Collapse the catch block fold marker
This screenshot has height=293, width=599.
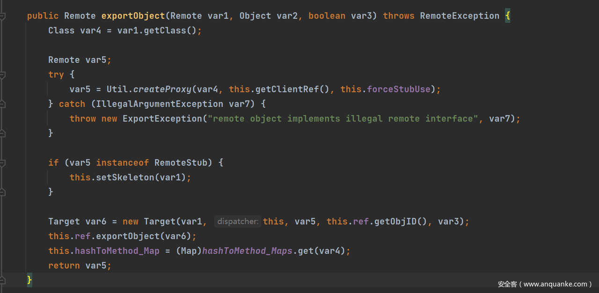tap(2, 104)
